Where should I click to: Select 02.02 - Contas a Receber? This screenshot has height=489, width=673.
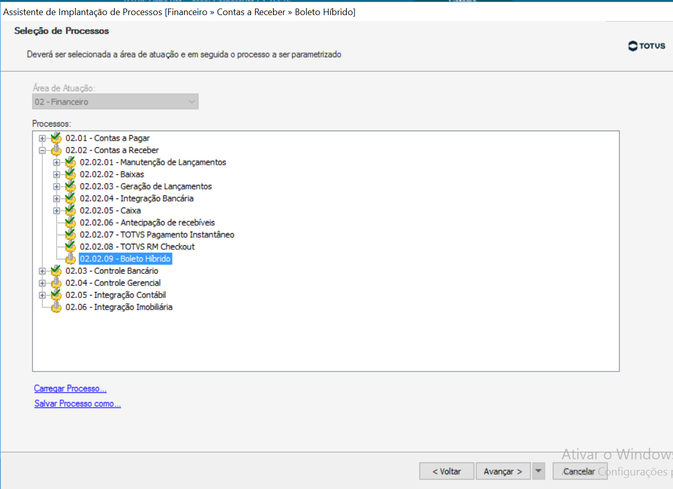click(112, 150)
